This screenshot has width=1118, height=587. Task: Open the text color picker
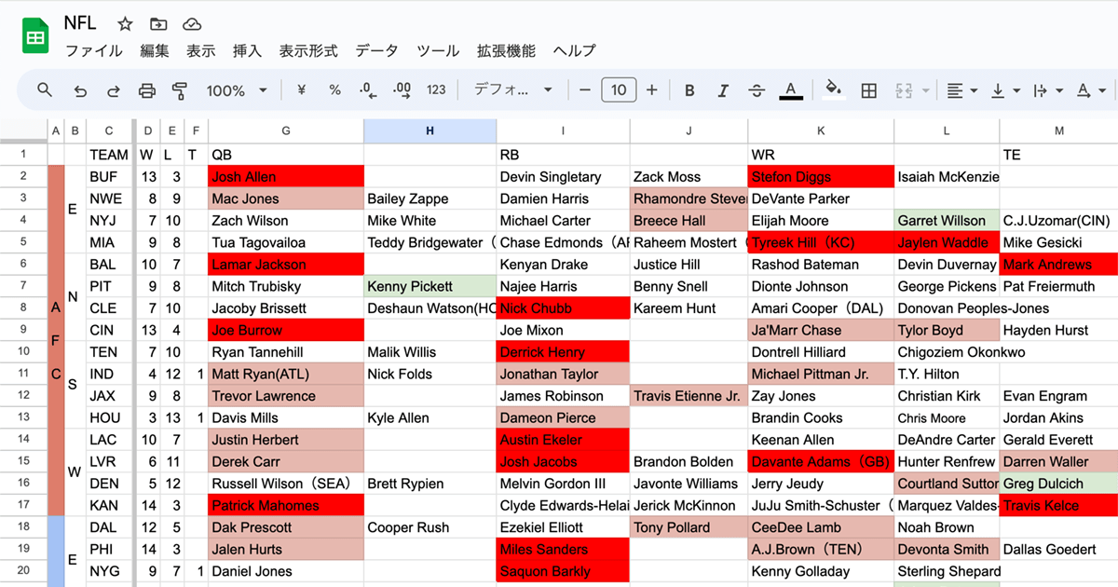791,90
